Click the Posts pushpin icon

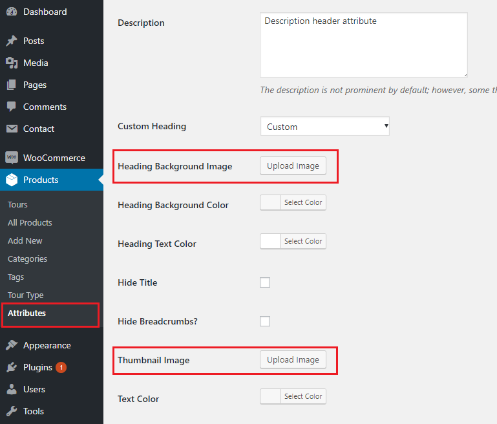point(12,41)
